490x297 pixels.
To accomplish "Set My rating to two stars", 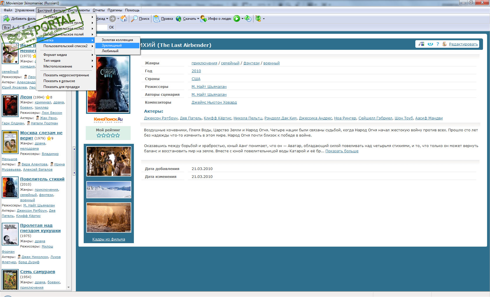I will 104,135.
